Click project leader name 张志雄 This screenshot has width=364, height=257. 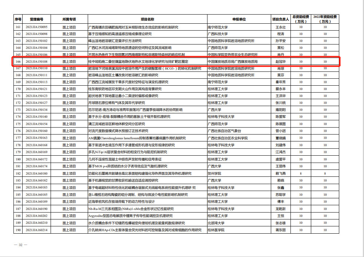pos(281,223)
